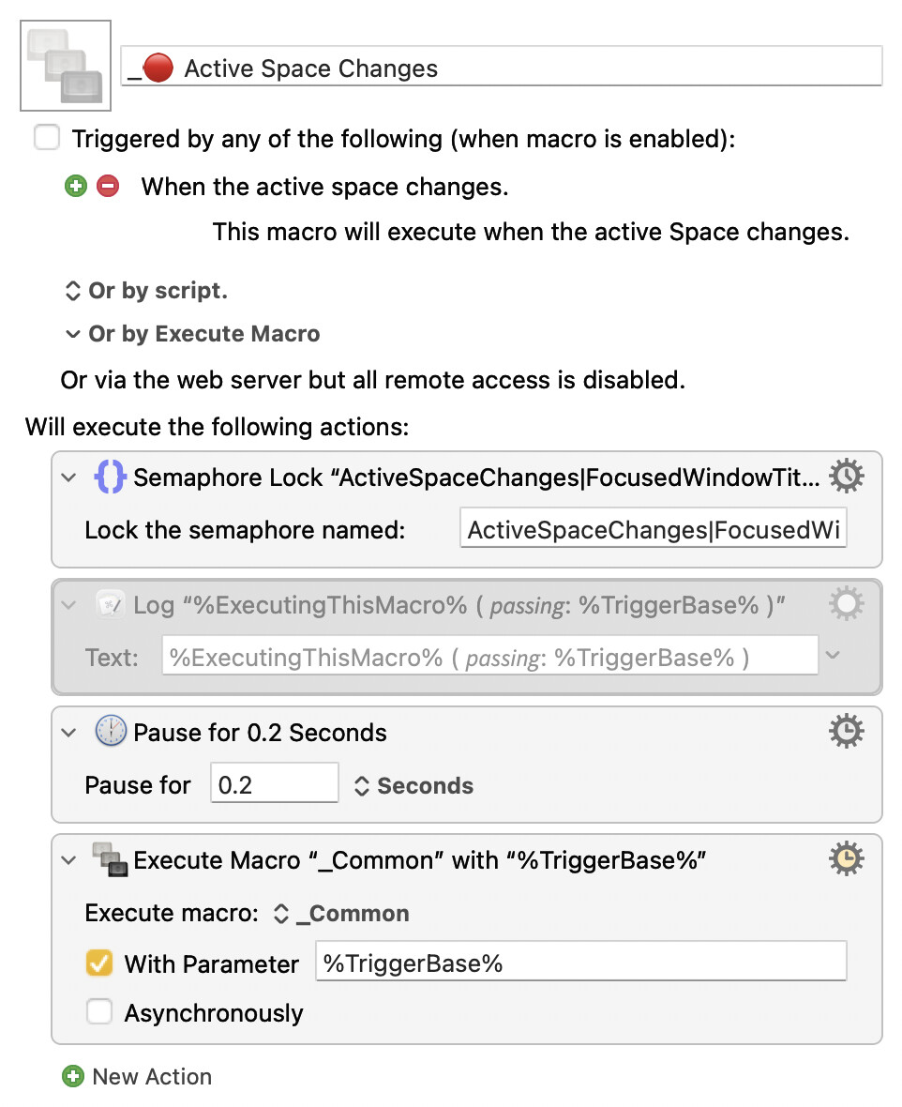Click the green New Action plus icon
Image resolution: width=902 pixels, height=1107 pixels.
[x=72, y=1076]
